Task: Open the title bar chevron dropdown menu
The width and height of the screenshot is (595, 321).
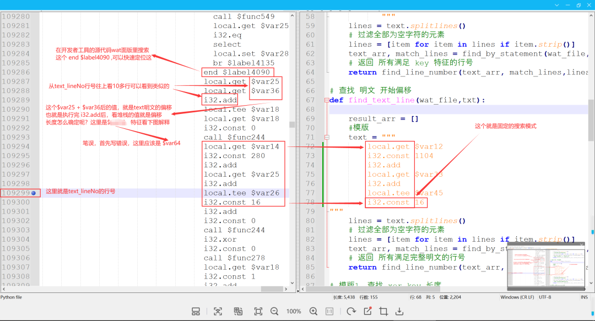Action: (x=556, y=5)
